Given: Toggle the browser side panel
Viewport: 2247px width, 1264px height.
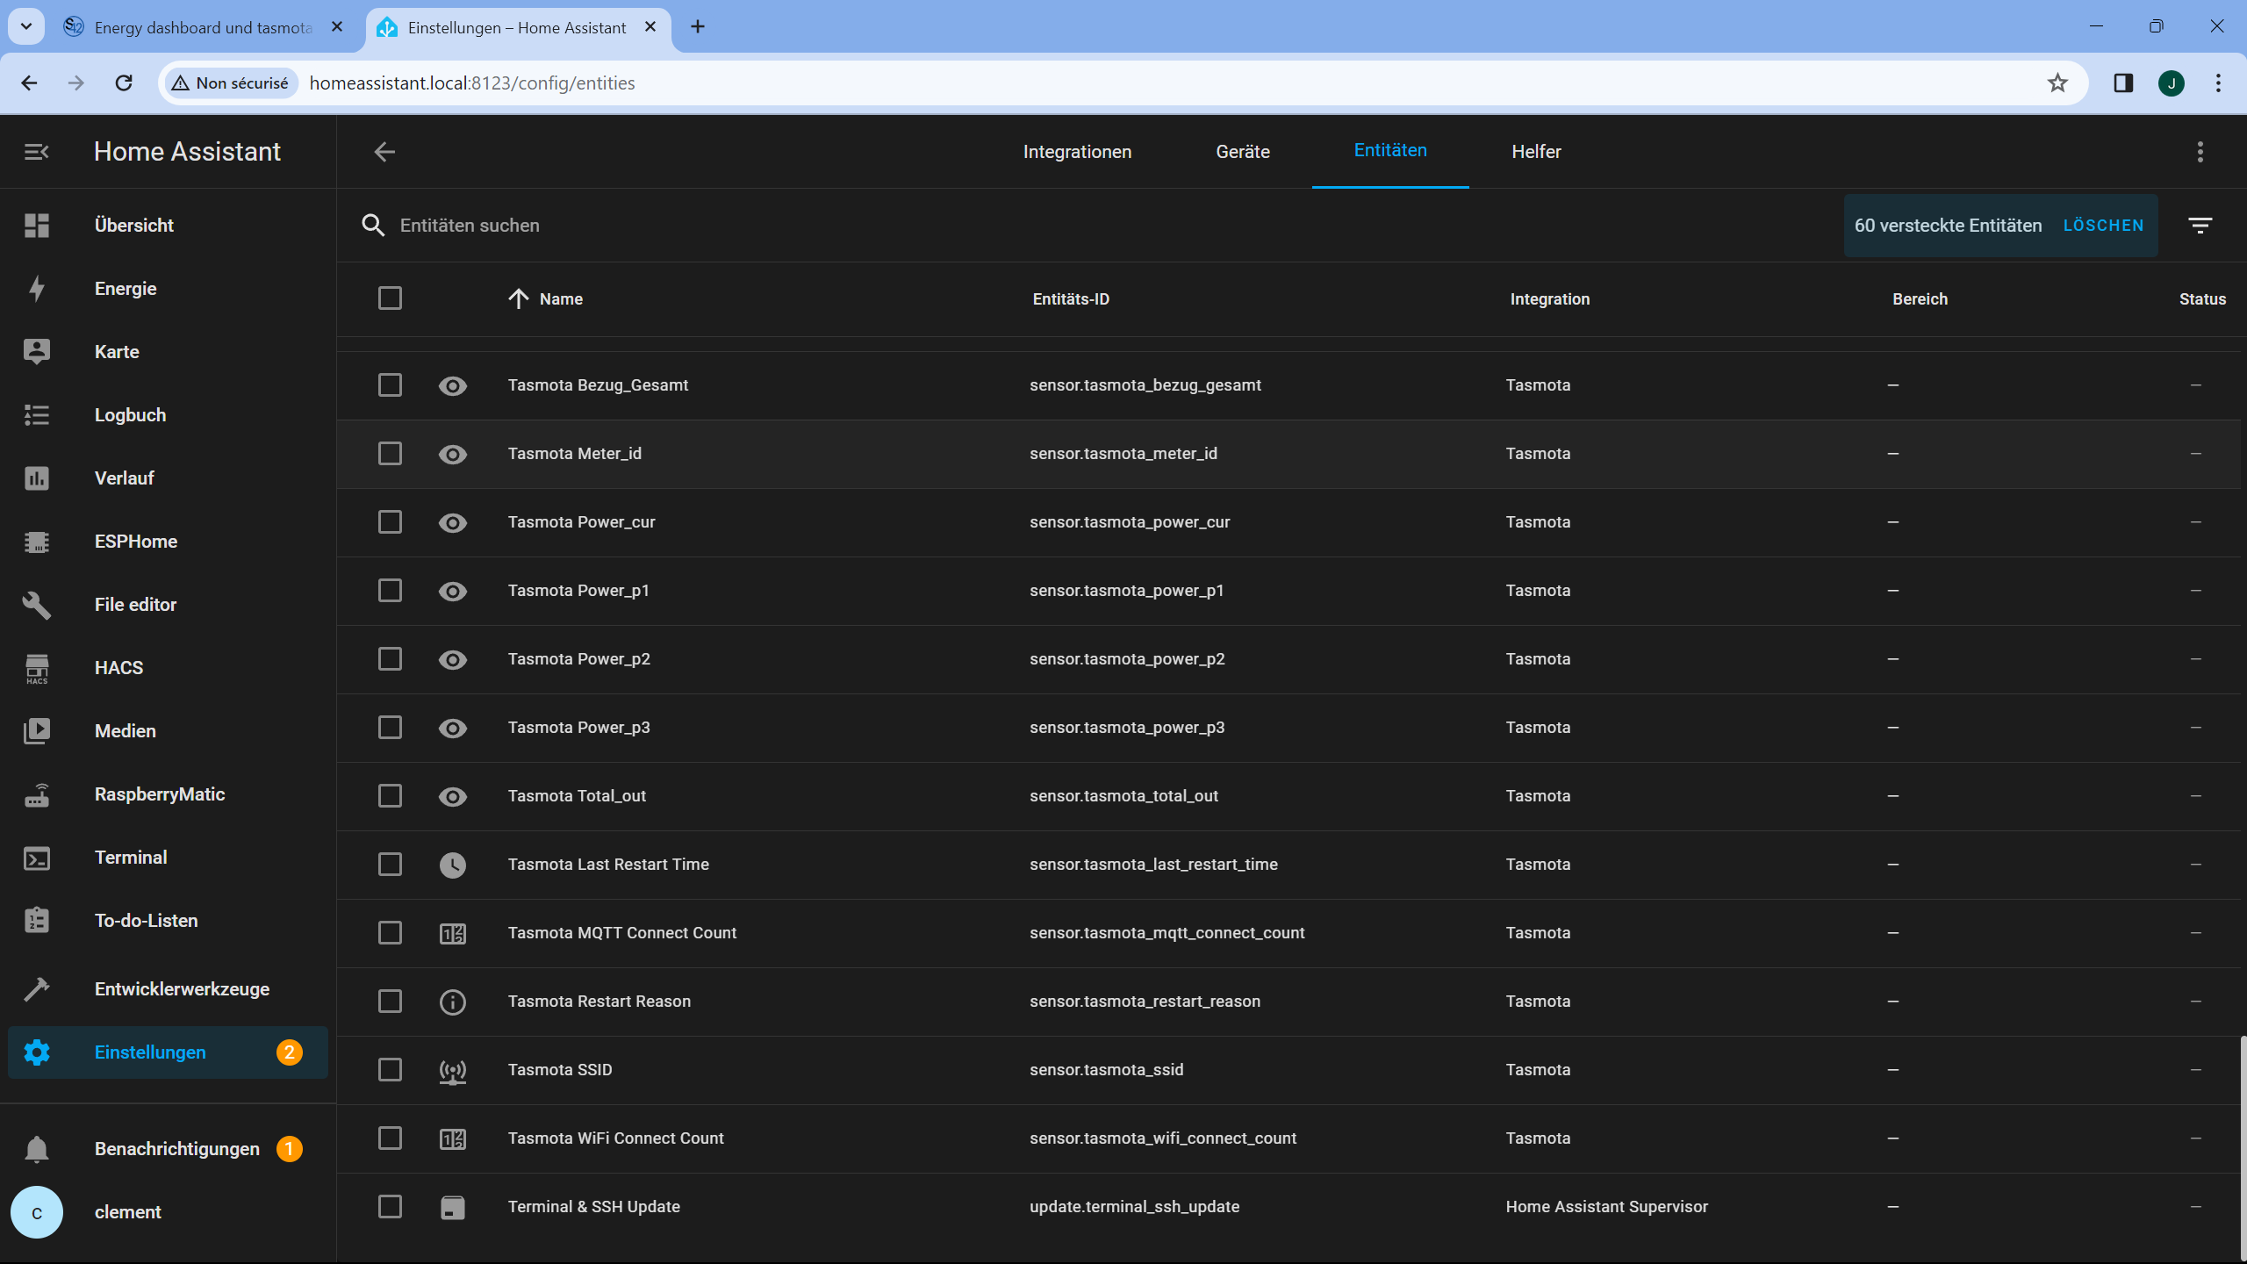Looking at the screenshot, I should tap(2123, 83).
